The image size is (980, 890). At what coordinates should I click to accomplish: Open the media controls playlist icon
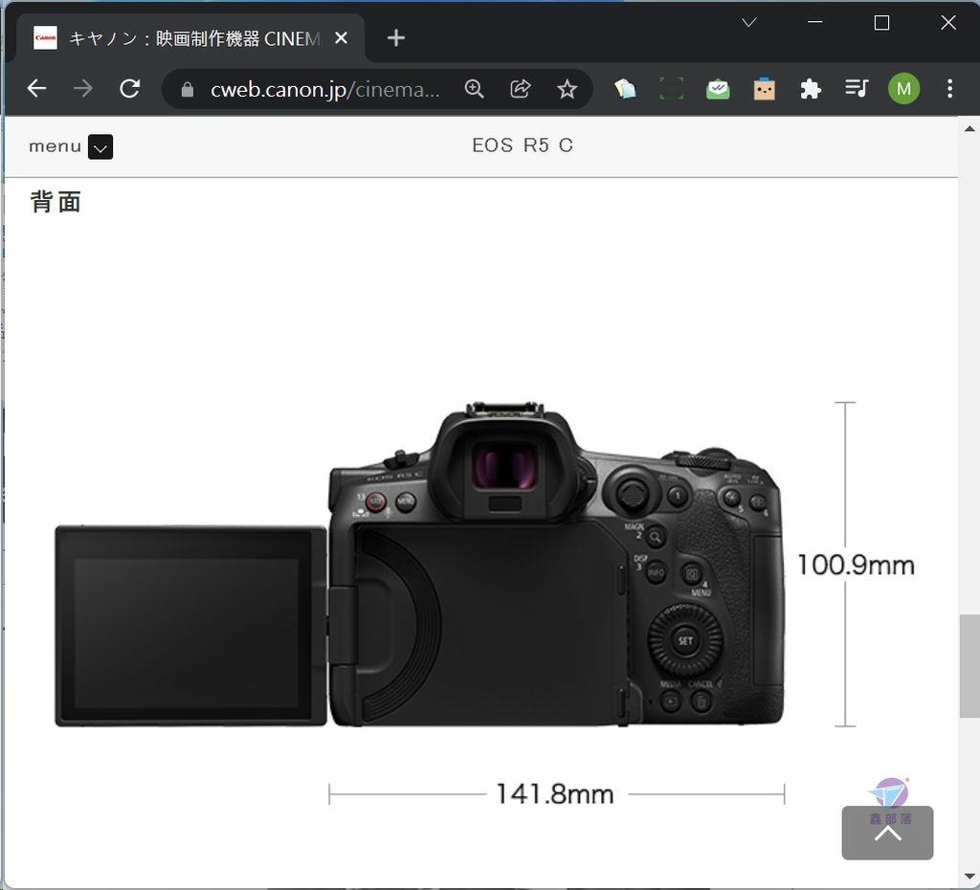pos(857,89)
